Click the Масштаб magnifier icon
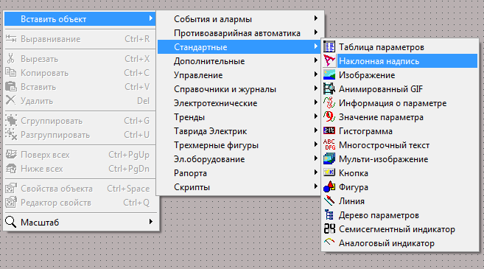The width and height of the screenshot is (484, 269). tap(11, 222)
